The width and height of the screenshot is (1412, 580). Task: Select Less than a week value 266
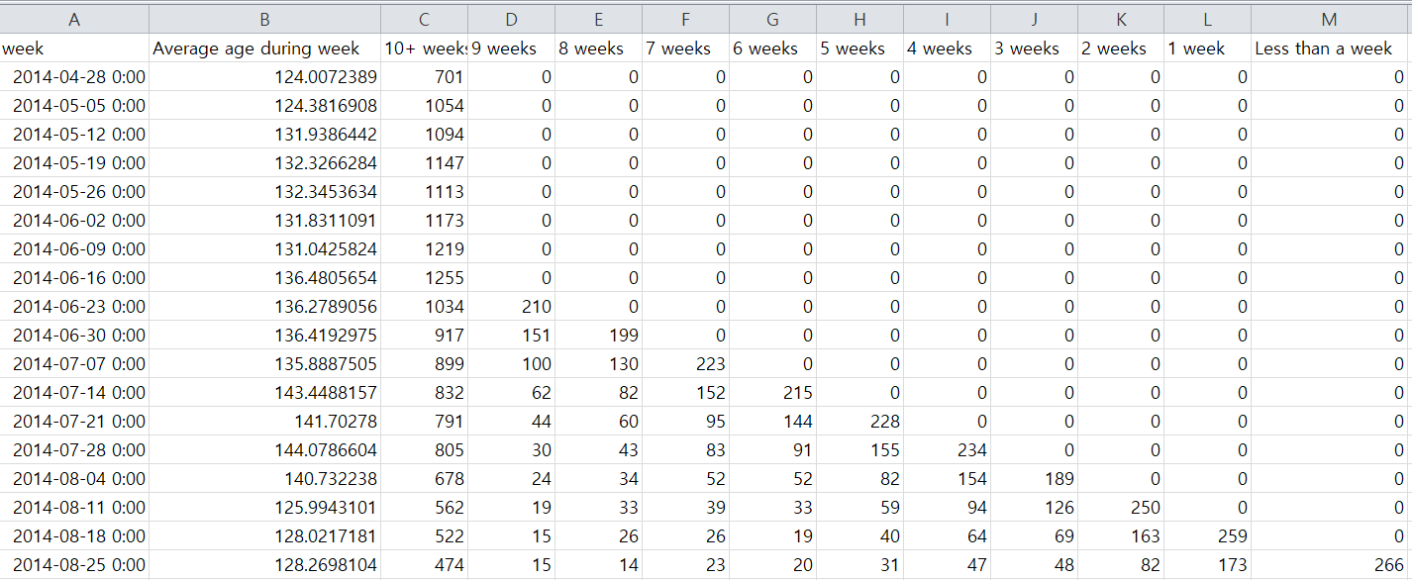tap(1329, 564)
